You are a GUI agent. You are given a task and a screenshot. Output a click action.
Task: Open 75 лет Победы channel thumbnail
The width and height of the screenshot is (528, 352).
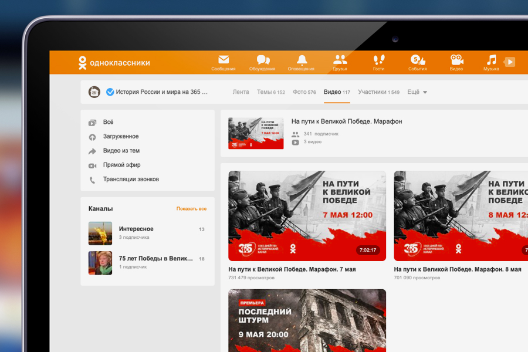point(100,263)
